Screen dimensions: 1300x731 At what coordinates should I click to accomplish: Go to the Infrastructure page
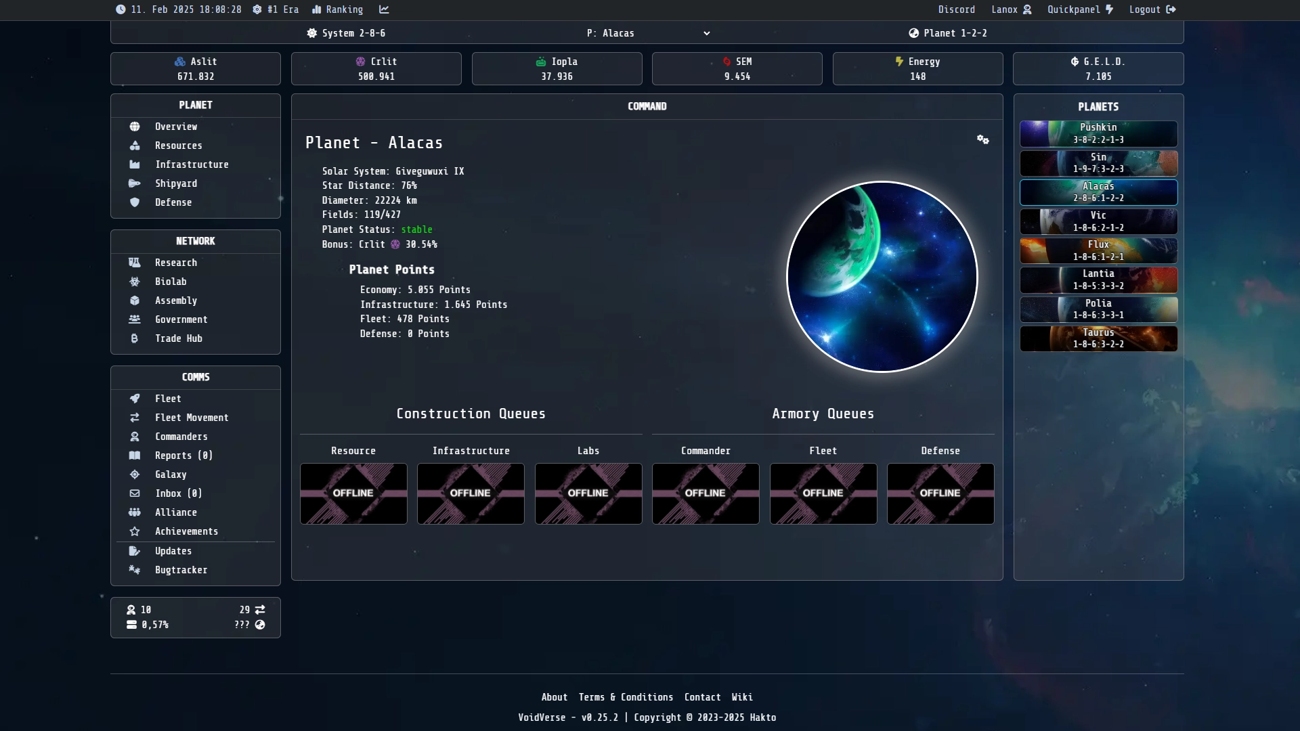pyautogui.click(x=192, y=164)
